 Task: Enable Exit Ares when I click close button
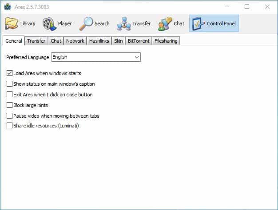(9, 94)
